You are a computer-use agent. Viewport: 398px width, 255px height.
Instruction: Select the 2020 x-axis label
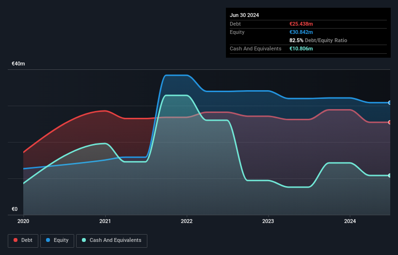click(x=23, y=221)
